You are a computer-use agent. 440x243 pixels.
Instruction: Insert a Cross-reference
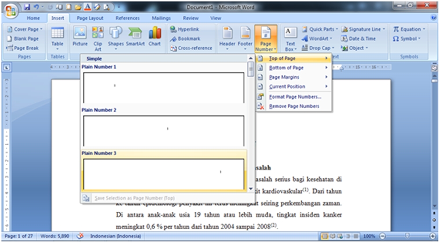(x=191, y=48)
